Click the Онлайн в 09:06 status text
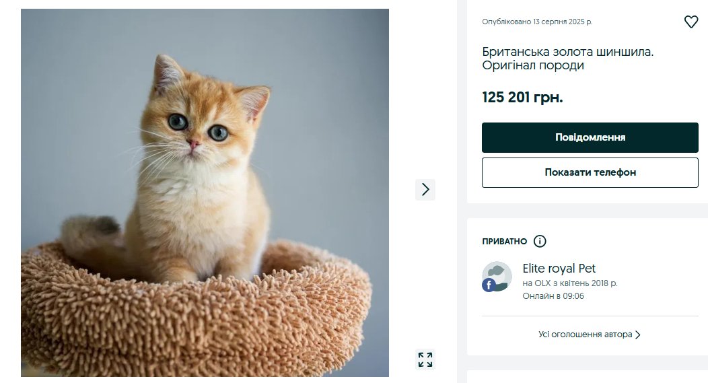The width and height of the screenshot is (708, 383). point(553,296)
